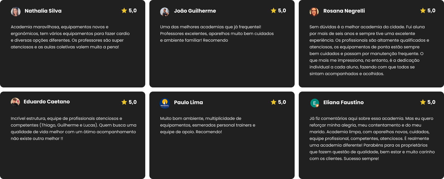Click the star icon on Eliana Faustino's review
The width and height of the screenshot is (444, 179).
click(x=423, y=102)
